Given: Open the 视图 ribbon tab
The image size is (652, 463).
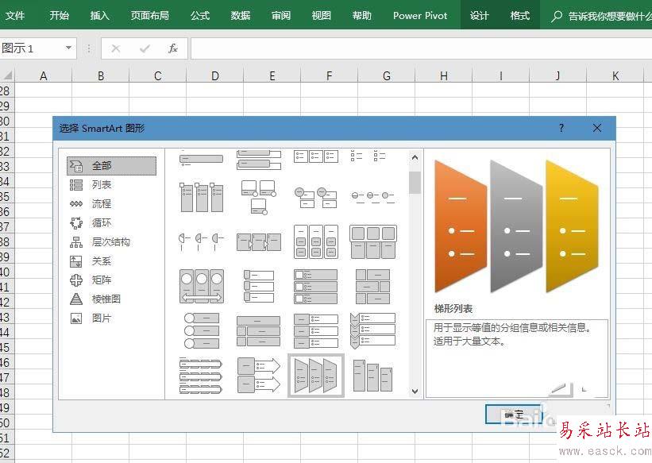Looking at the screenshot, I should tap(322, 15).
